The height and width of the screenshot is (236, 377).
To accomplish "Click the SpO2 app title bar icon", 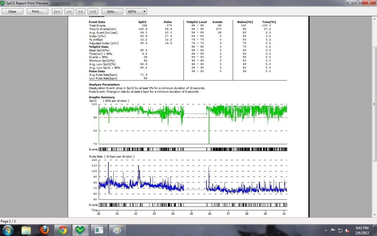I will click(x=3, y=3).
